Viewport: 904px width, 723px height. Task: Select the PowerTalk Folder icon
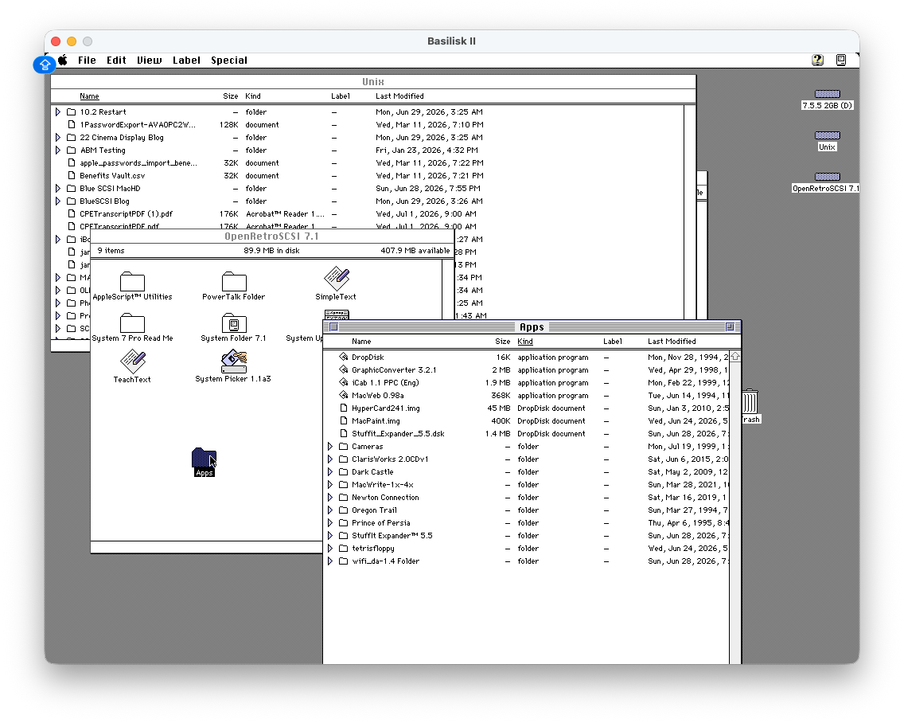234,281
